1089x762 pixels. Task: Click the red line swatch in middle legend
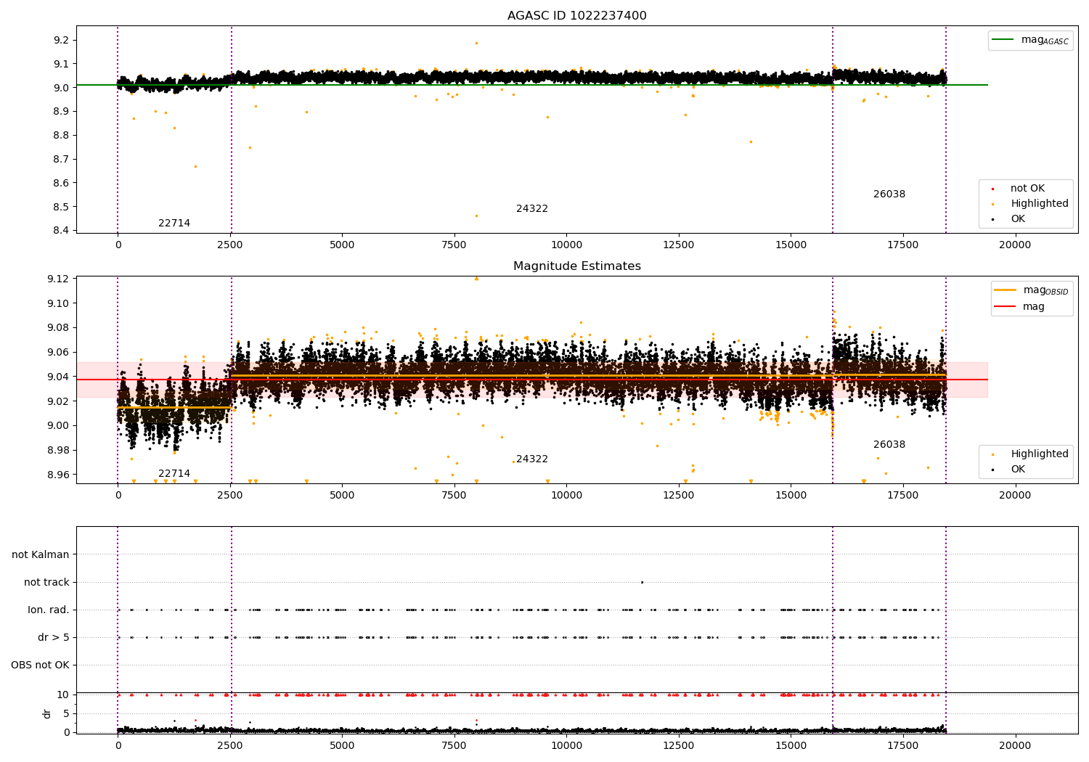1006,307
